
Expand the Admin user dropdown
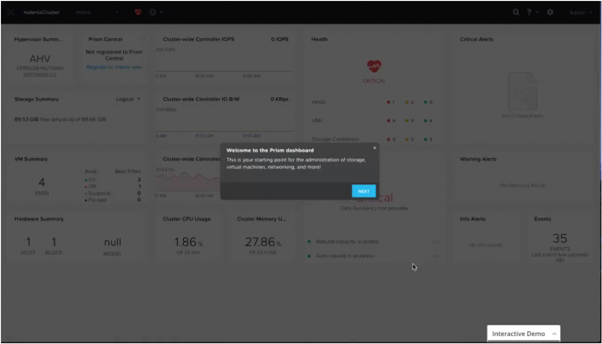click(x=580, y=13)
